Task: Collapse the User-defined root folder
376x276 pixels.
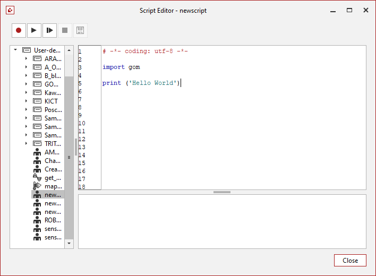Action: point(15,50)
